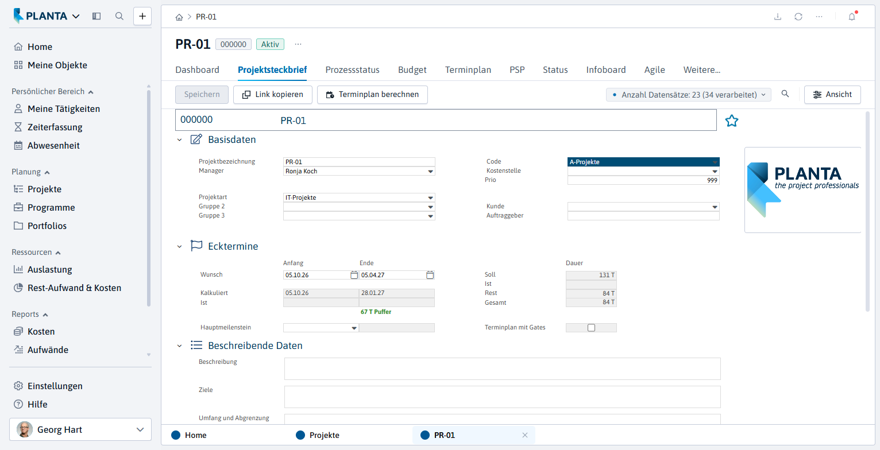Refresh using the reload icon
This screenshot has width=880, height=450.
798,17
